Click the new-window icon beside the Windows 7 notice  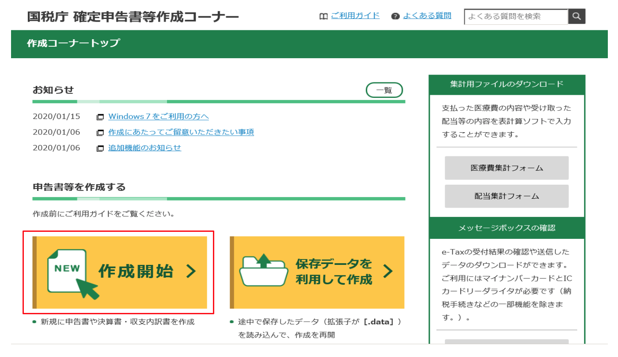click(x=100, y=117)
